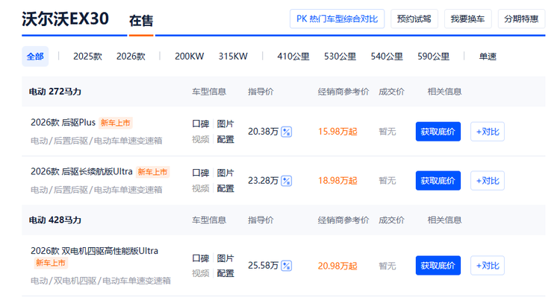Open price calculator for 双电机四驱高性能版 25.58万
560x303 pixels.
(286, 266)
